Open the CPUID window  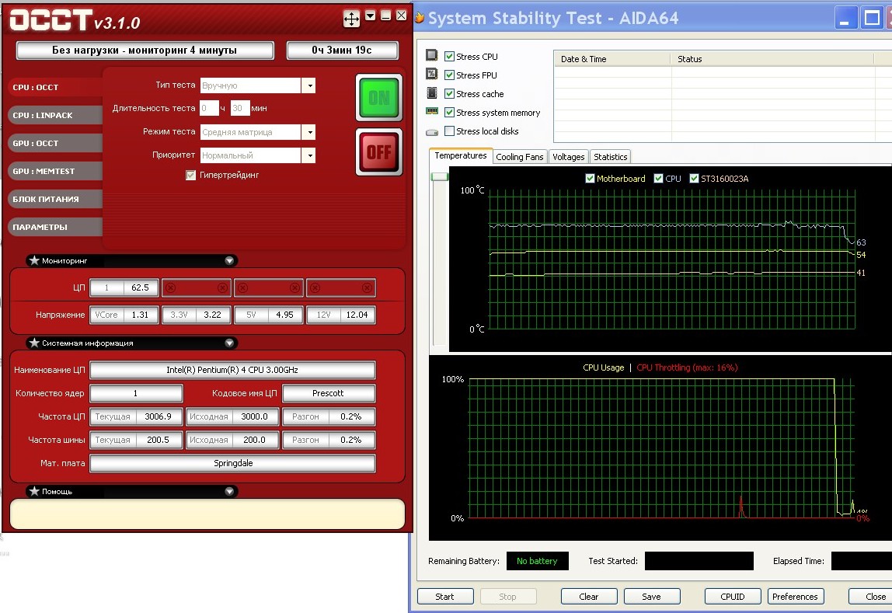732,597
